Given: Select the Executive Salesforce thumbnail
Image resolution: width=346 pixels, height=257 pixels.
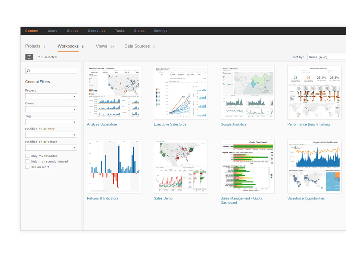Looking at the screenshot, I should (x=181, y=92).
